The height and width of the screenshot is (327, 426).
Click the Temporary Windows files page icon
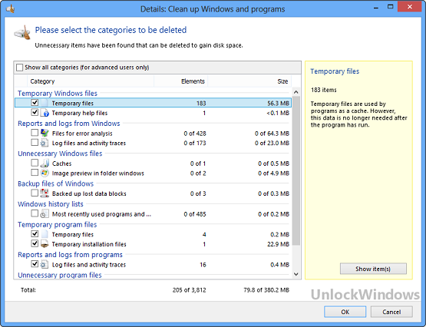click(45, 103)
